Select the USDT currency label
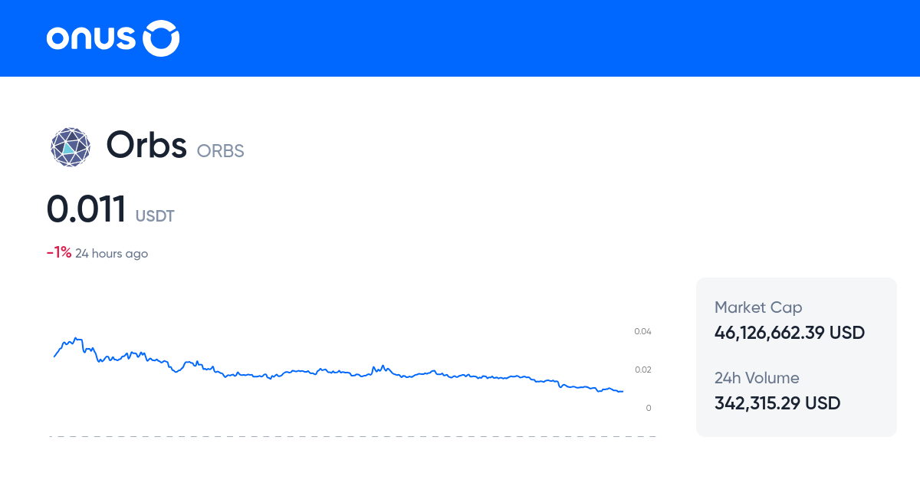 tap(154, 215)
